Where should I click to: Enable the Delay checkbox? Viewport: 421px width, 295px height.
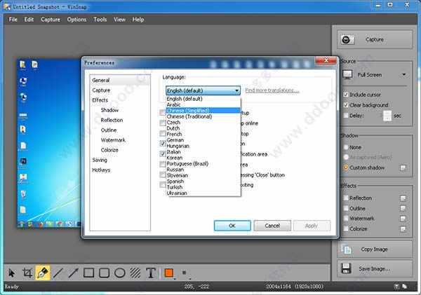click(346, 116)
